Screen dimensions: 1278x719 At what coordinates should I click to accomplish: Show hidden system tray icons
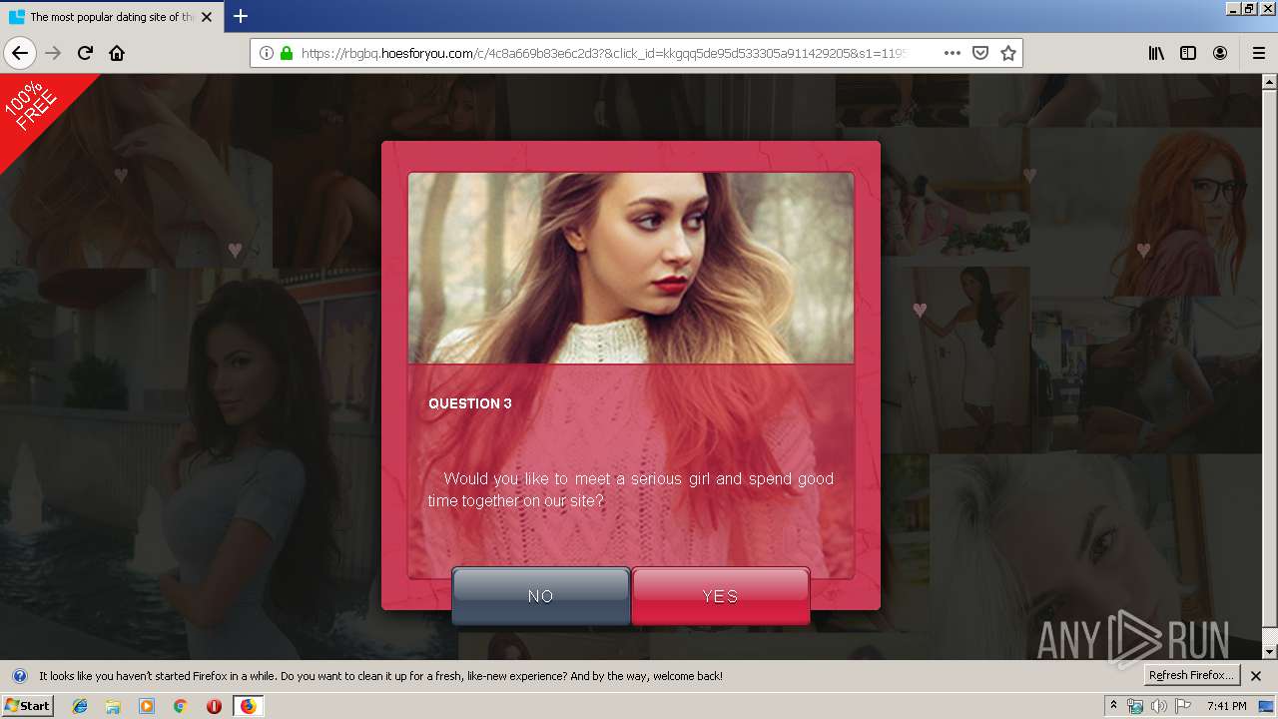1113,706
